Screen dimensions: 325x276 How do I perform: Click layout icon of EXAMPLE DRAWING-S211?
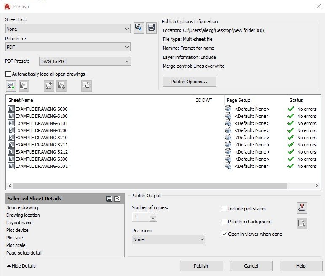[11, 144]
